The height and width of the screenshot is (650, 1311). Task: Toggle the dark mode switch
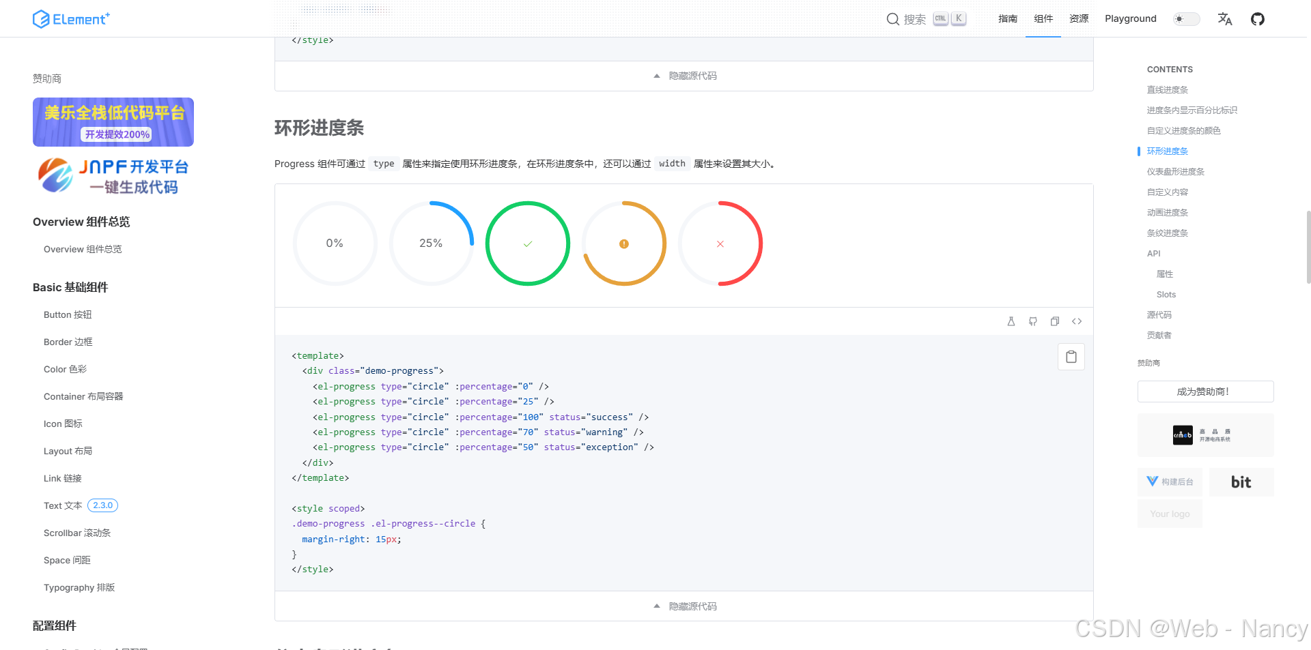[x=1186, y=18]
